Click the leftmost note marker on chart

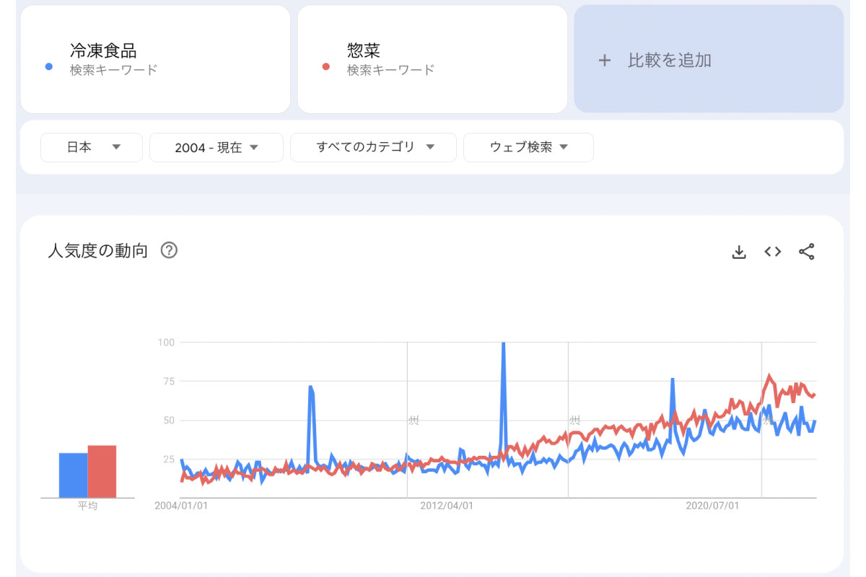coord(414,420)
